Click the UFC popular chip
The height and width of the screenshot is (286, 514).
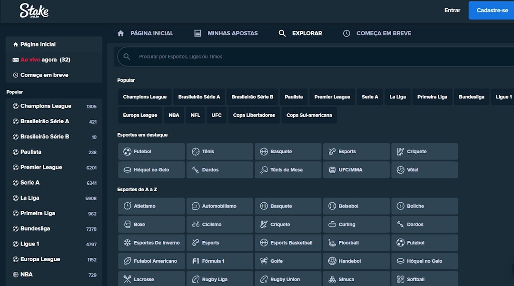(x=217, y=115)
